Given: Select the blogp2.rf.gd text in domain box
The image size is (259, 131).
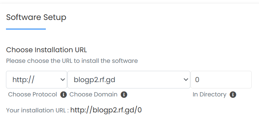Looking at the screenshot, I should pyautogui.click(x=94, y=80).
